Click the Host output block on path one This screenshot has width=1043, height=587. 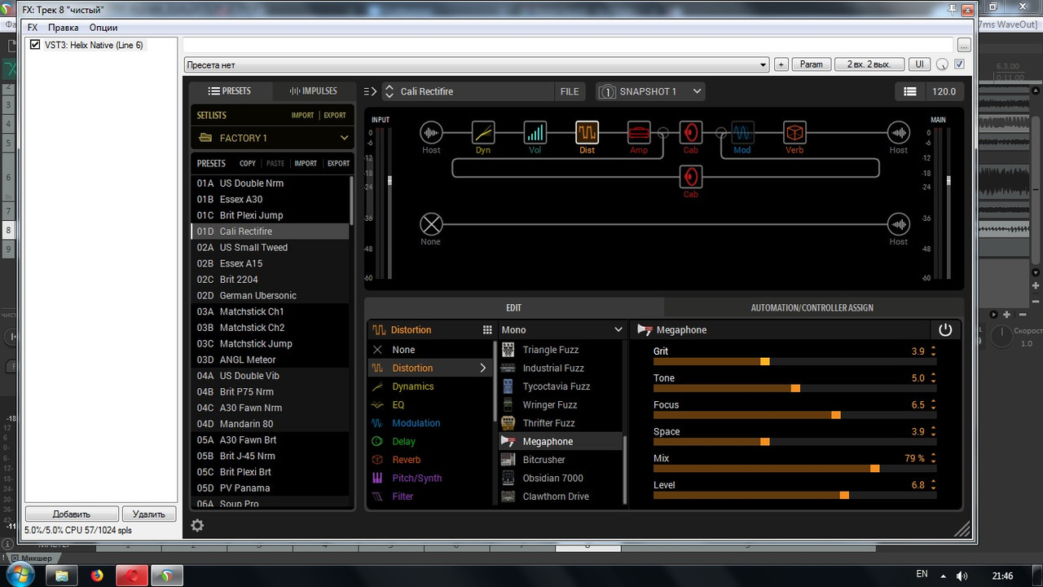click(x=899, y=132)
